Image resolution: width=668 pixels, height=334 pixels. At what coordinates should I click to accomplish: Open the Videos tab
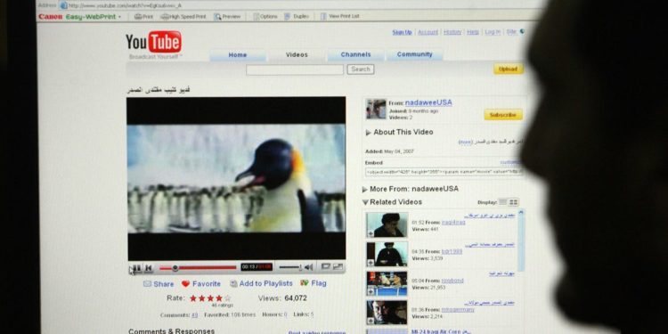pos(297,55)
